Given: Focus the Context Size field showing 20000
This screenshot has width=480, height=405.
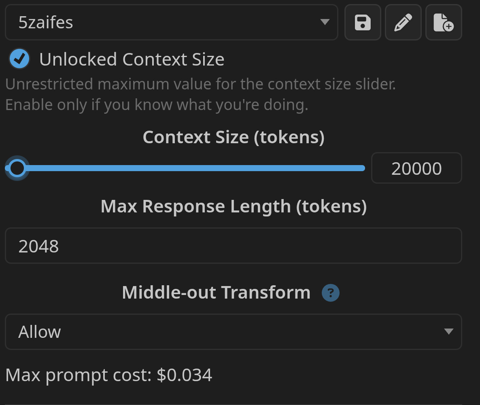Looking at the screenshot, I should click(416, 168).
